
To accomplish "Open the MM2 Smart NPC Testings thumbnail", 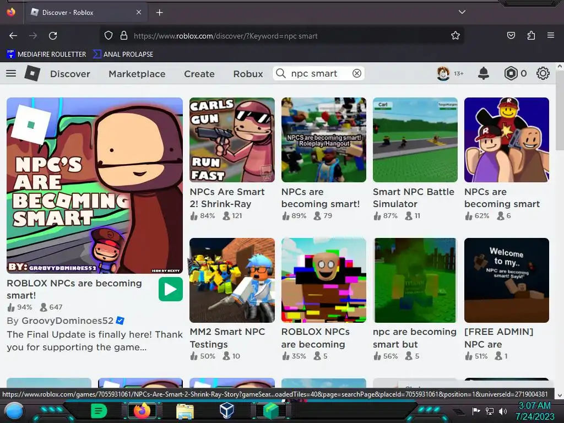I will click(x=232, y=280).
